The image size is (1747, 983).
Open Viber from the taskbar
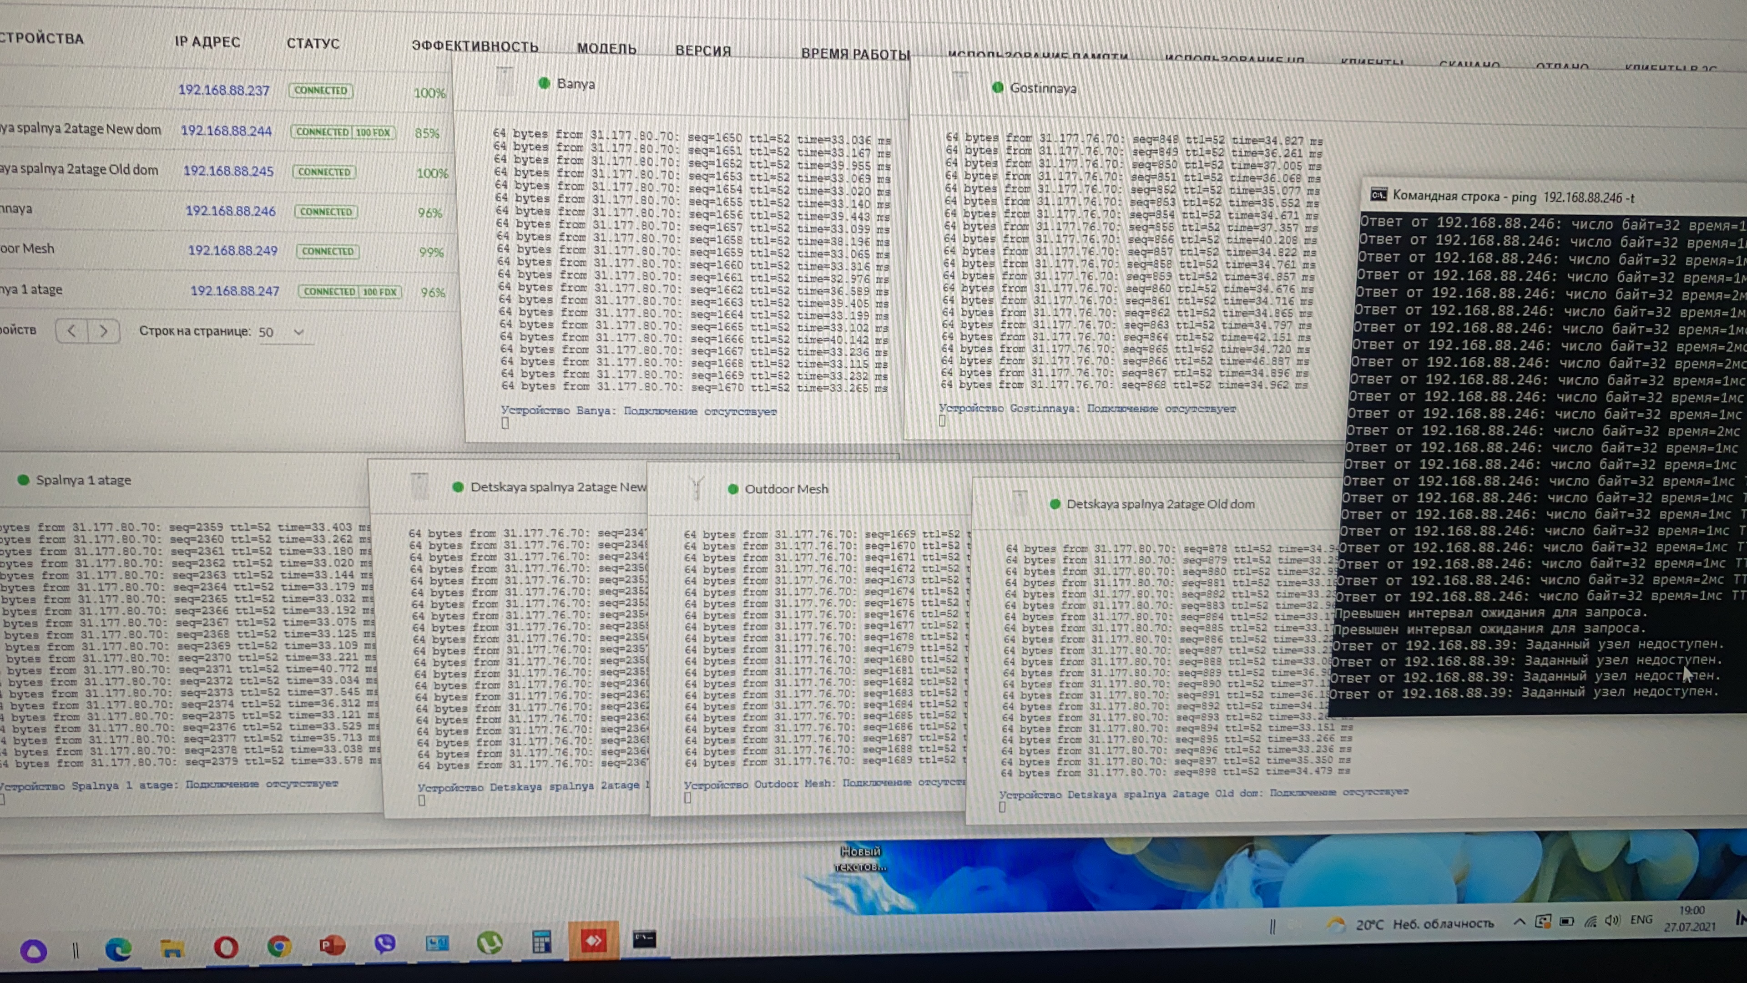[384, 944]
